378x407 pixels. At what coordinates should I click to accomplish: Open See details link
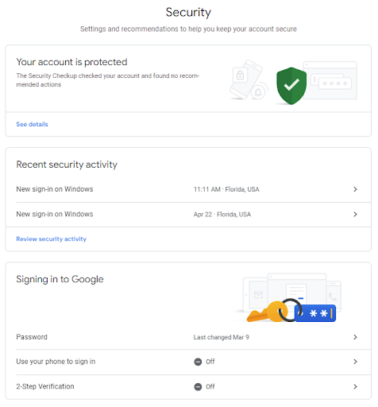[32, 124]
